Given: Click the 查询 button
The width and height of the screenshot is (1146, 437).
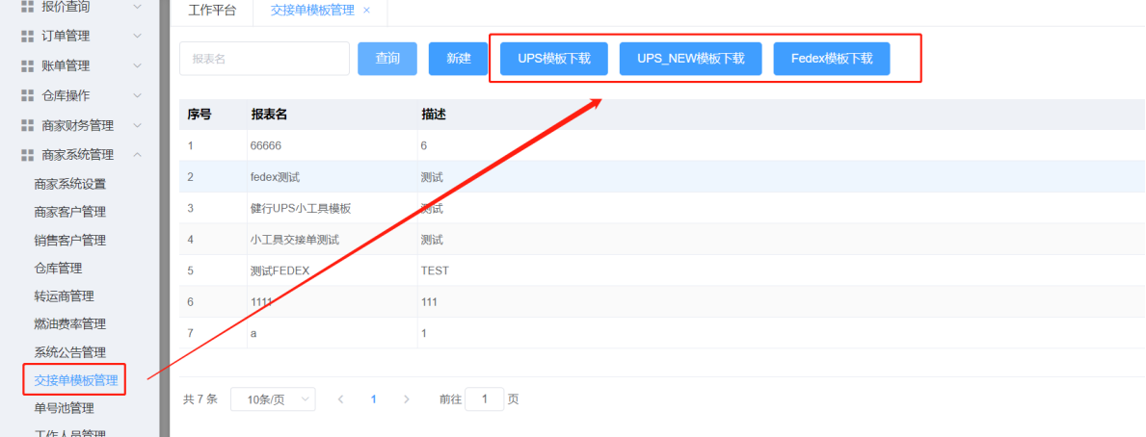Looking at the screenshot, I should [x=387, y=59].
